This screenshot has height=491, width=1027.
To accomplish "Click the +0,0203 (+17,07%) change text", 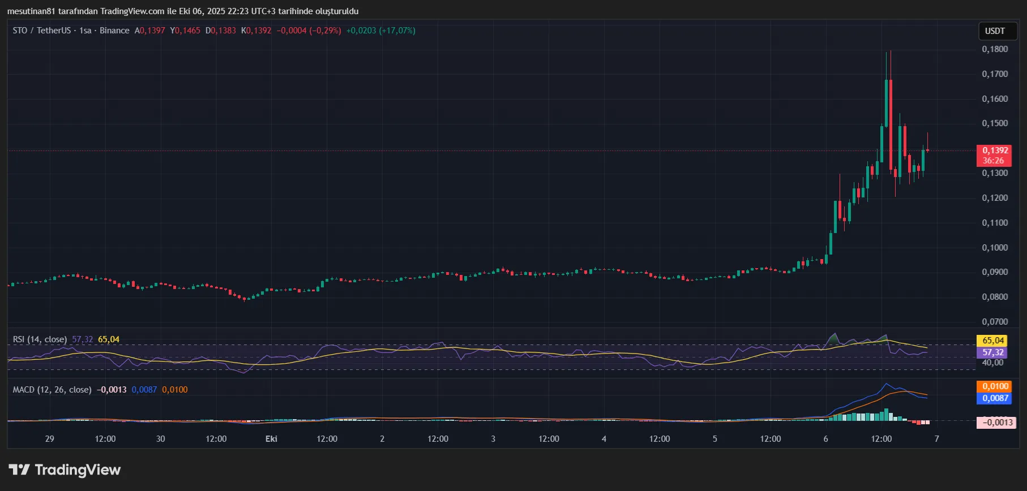I will click(x=380, y=31).
